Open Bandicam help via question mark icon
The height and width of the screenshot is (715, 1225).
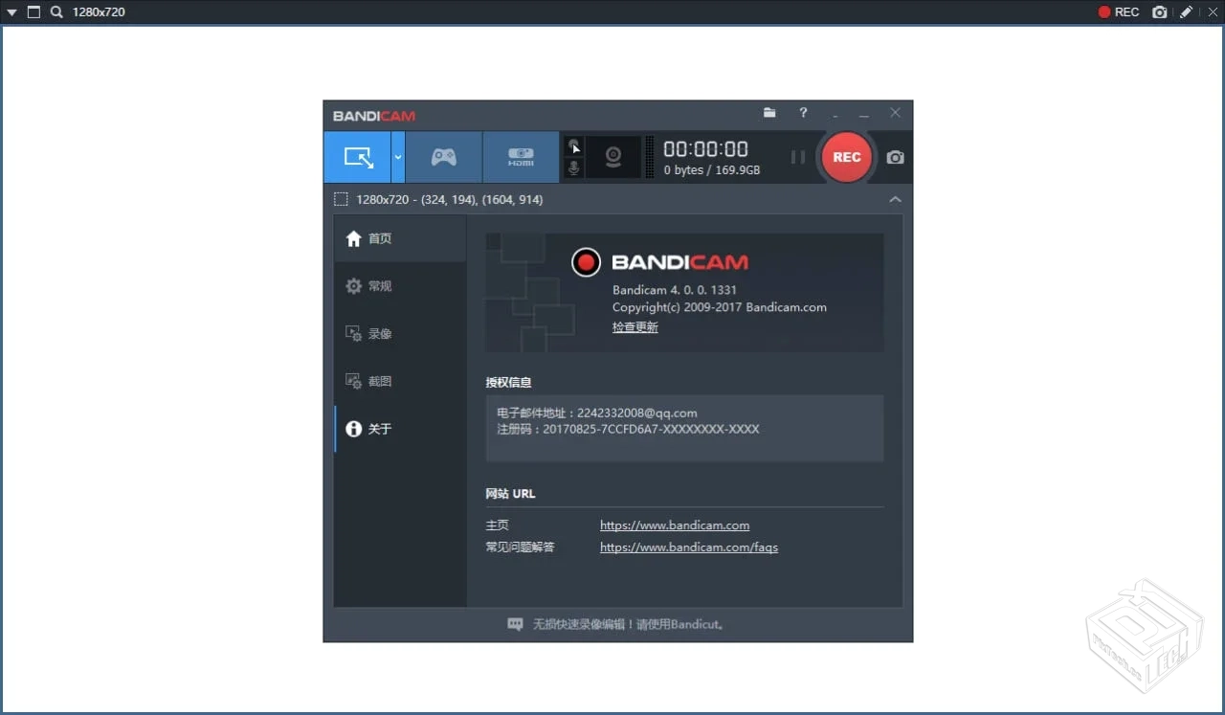click(x=803, y=113)
